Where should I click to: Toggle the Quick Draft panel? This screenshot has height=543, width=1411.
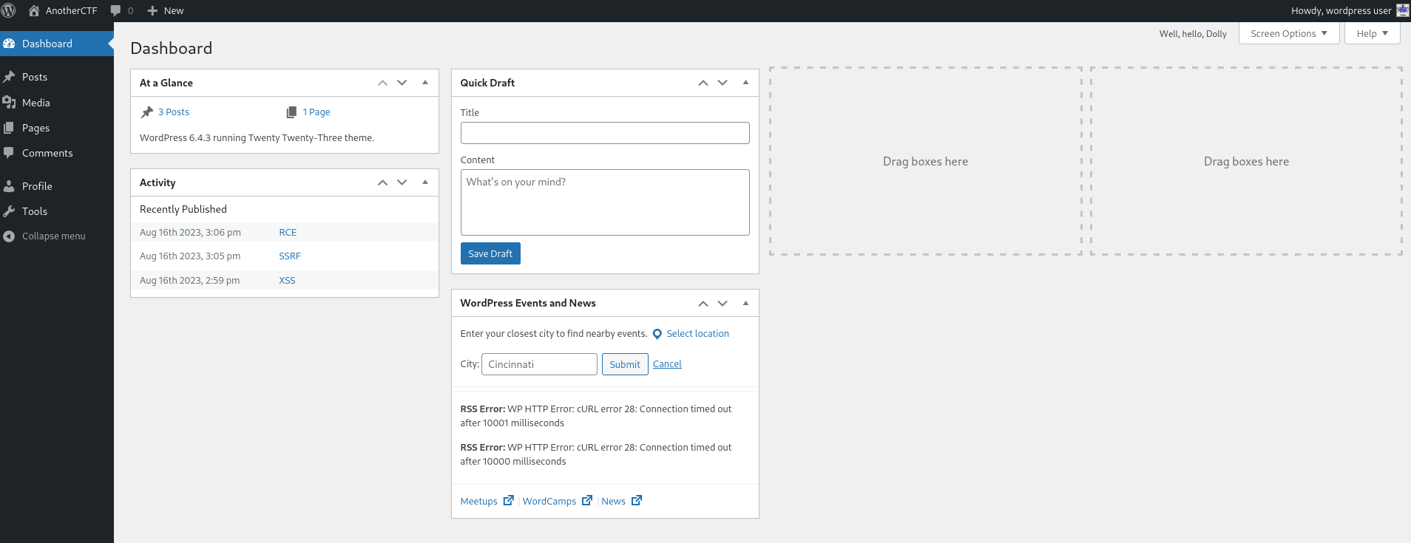(x=745, y=83)
